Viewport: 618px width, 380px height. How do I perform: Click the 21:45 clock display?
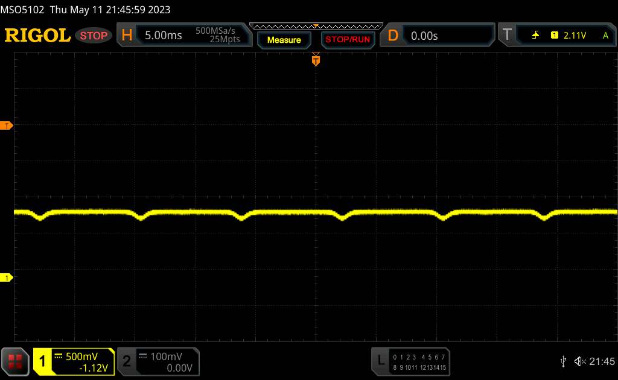click(602, 361)
